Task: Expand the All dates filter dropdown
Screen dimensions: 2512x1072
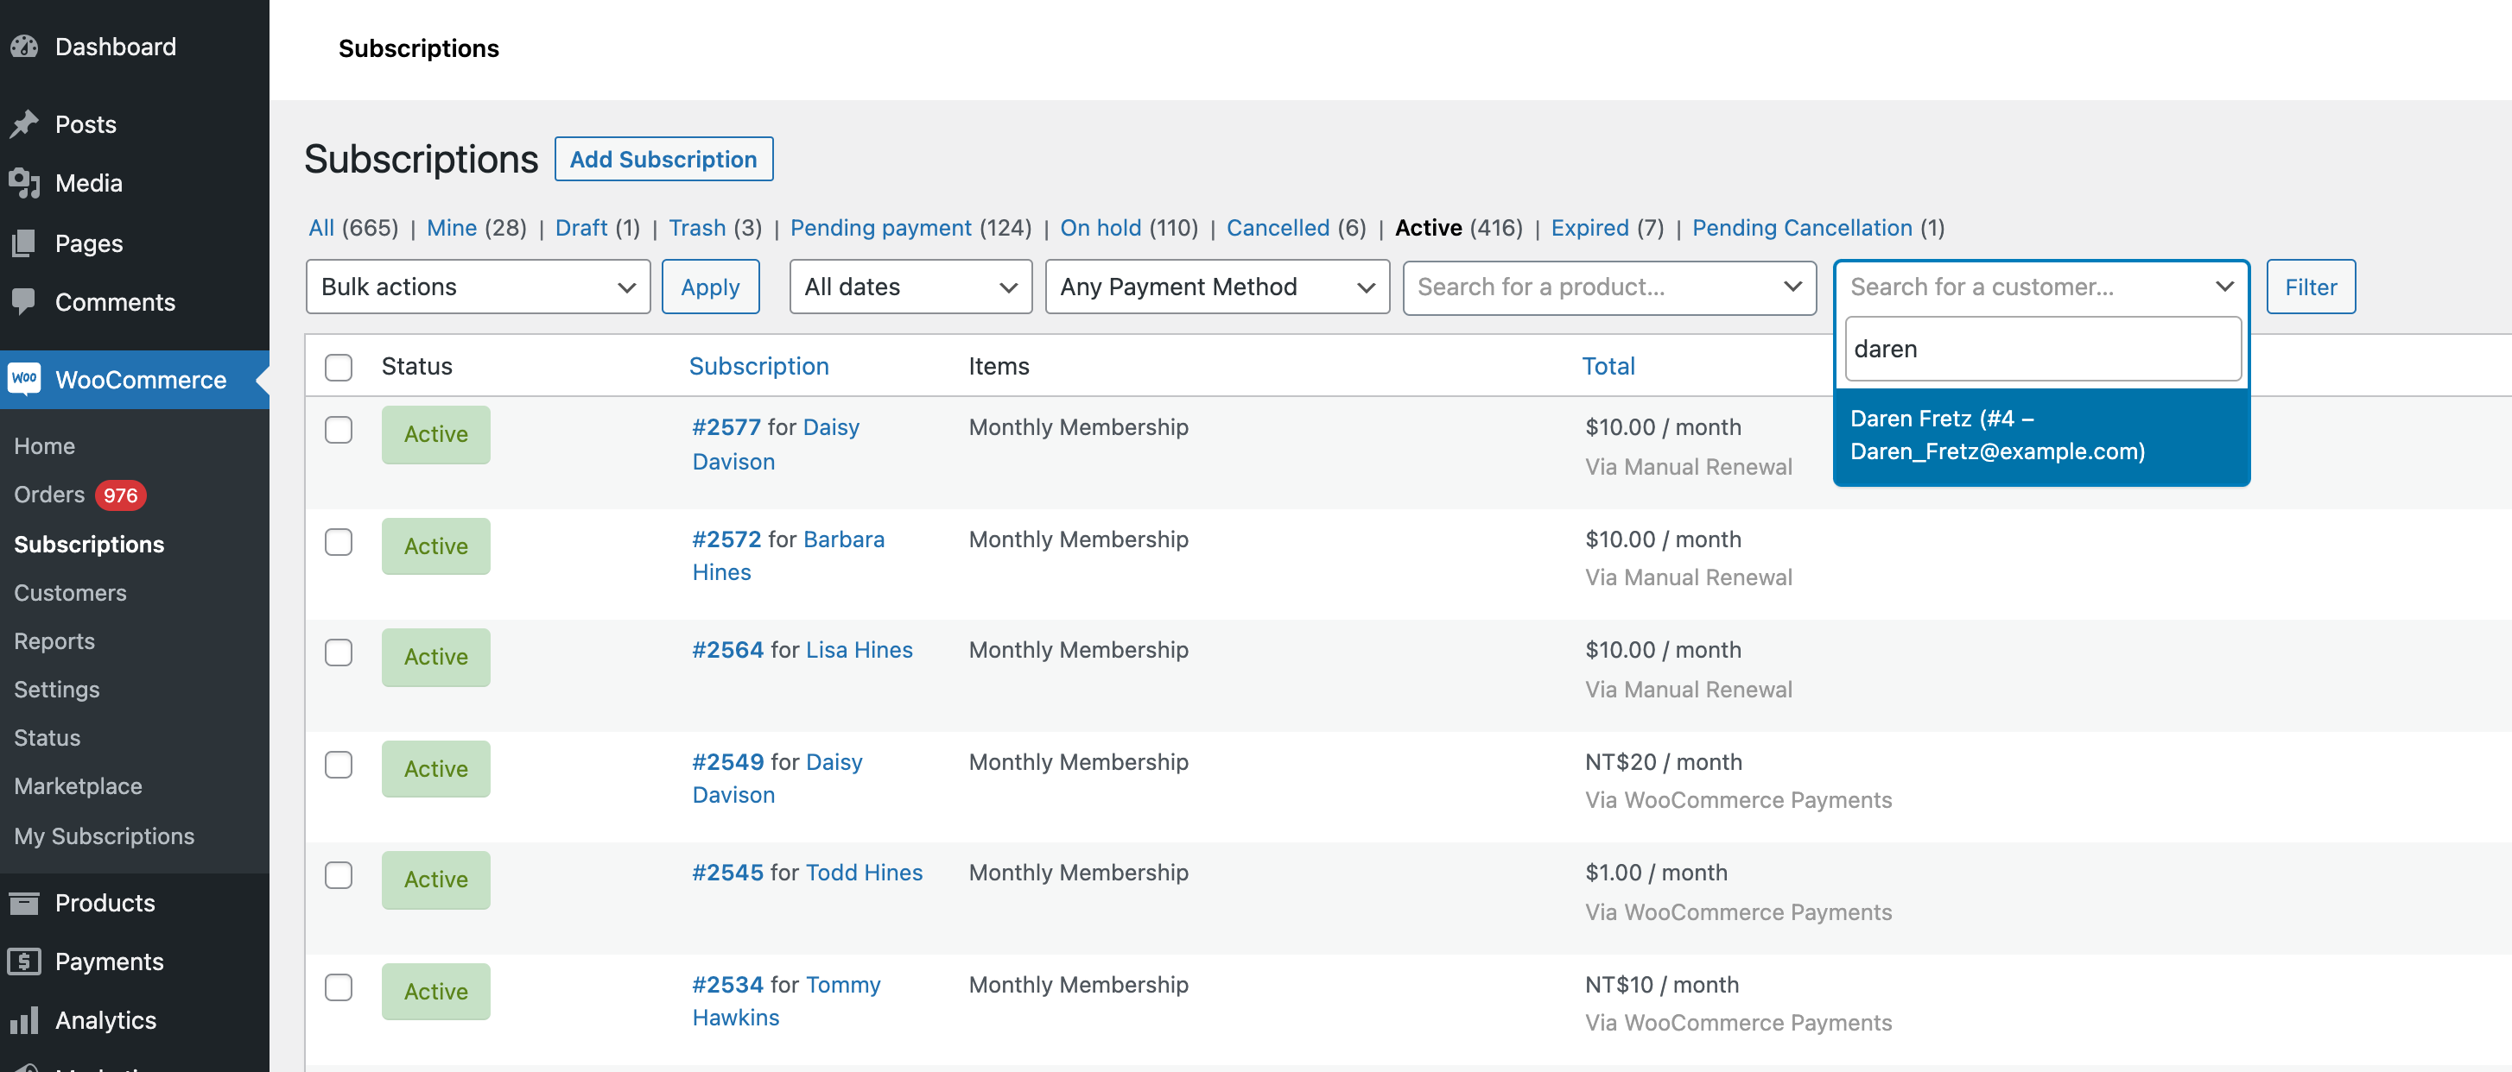Action: coord(909,287)
